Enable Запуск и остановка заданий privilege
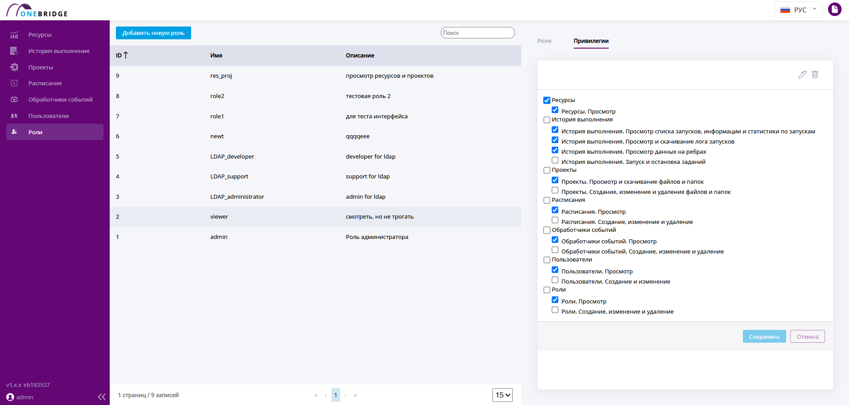Screen dimensions: 849x405 point(555,160)
